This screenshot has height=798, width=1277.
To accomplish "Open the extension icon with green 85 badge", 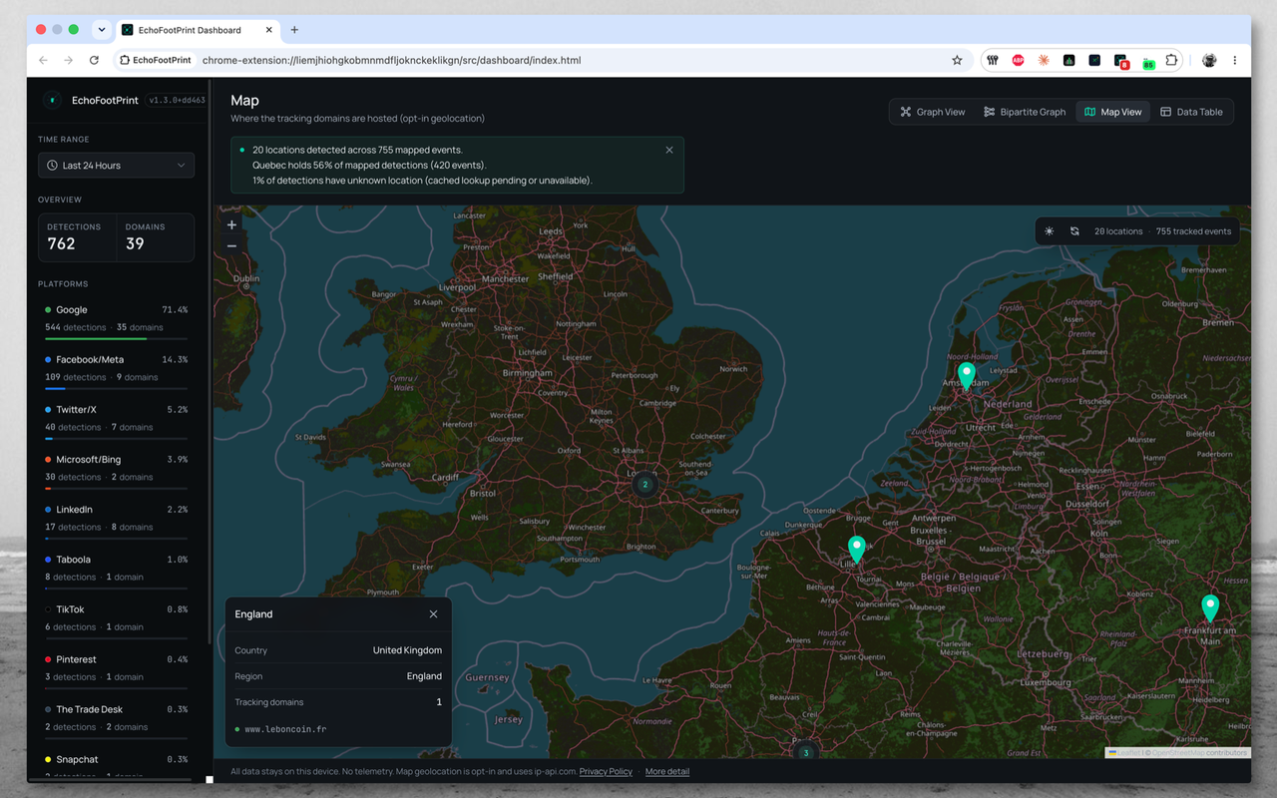I will point(1147,62).
